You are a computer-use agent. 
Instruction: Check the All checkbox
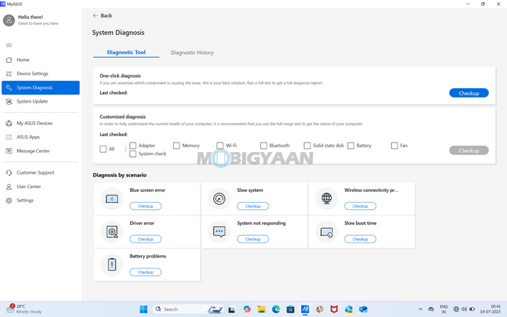103,149
